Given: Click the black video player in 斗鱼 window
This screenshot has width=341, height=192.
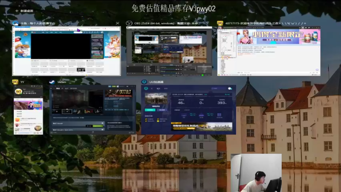Looking at the screenshot, I should (61, 47).
